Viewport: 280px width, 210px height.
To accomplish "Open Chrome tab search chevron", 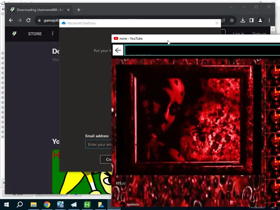I will coord(231,7).
